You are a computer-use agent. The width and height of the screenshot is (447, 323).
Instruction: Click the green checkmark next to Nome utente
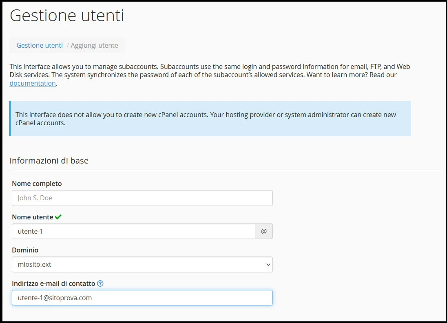58,217
